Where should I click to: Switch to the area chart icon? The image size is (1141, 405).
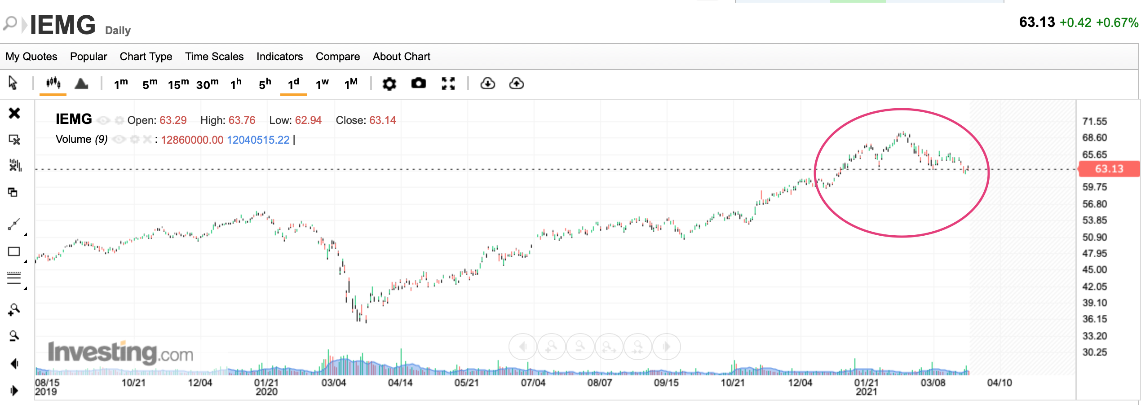(x=81, y=84)
